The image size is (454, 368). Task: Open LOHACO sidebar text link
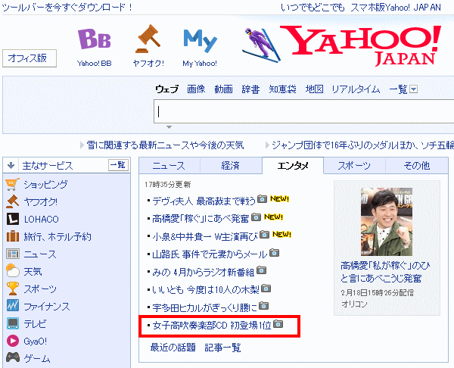click(x=42, y=220)
